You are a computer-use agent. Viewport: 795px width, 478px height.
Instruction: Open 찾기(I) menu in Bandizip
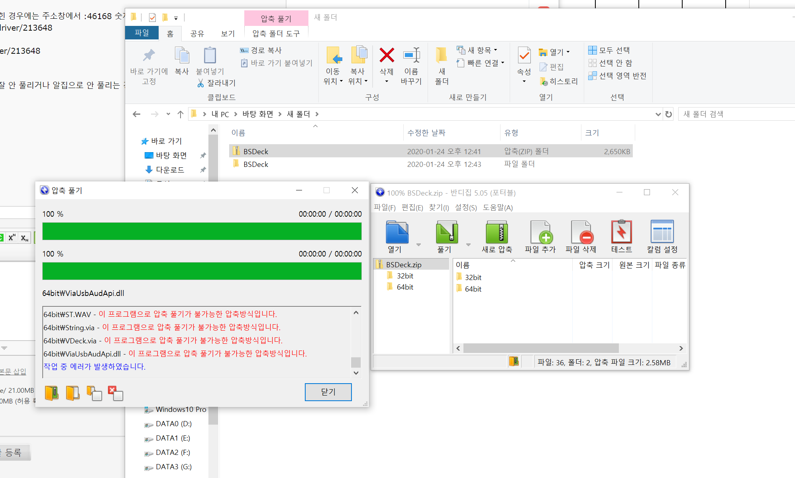[439, 208]
